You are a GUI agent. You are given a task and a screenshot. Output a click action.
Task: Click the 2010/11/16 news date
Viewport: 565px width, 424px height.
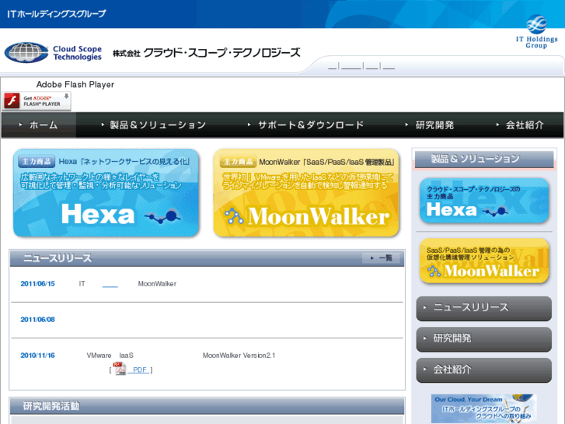click(x=37, y=356)
